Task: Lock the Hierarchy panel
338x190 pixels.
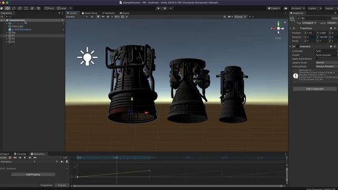Action: click(x=59, y=13)
